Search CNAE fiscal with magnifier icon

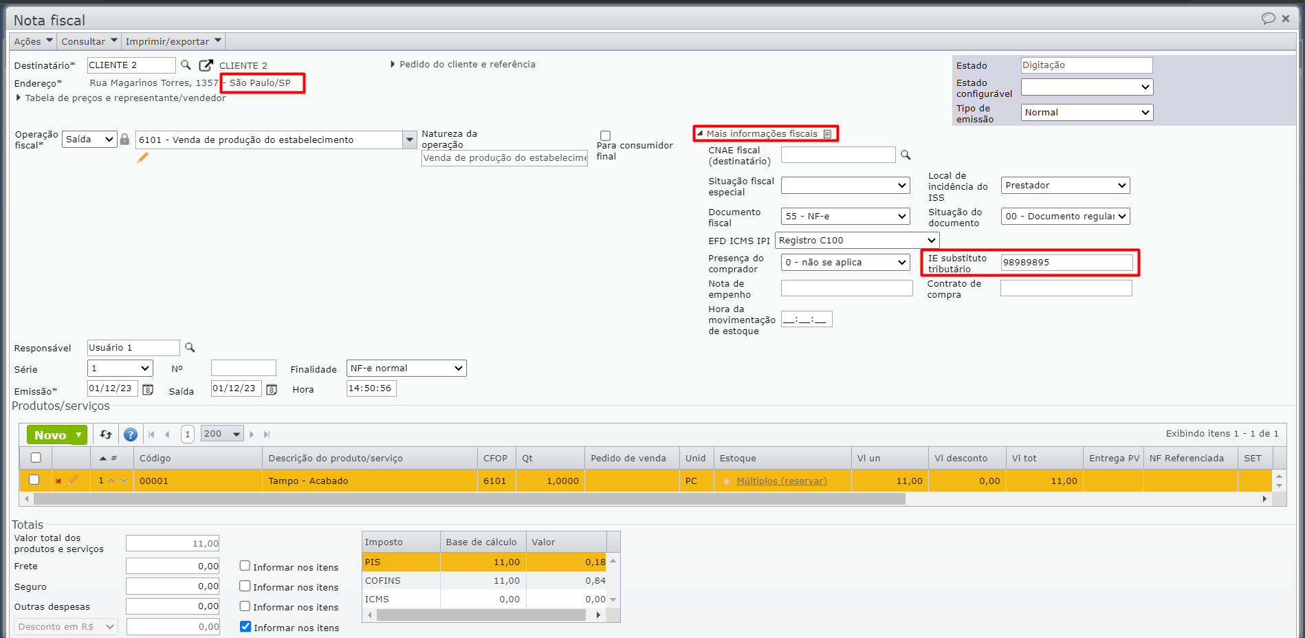pyautogui.click(x=906, y=155)
